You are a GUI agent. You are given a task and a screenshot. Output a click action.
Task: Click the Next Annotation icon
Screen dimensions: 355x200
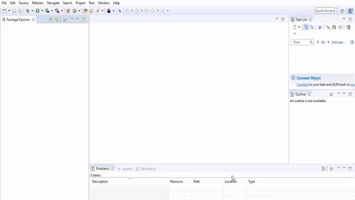click(x=127, y=11)
